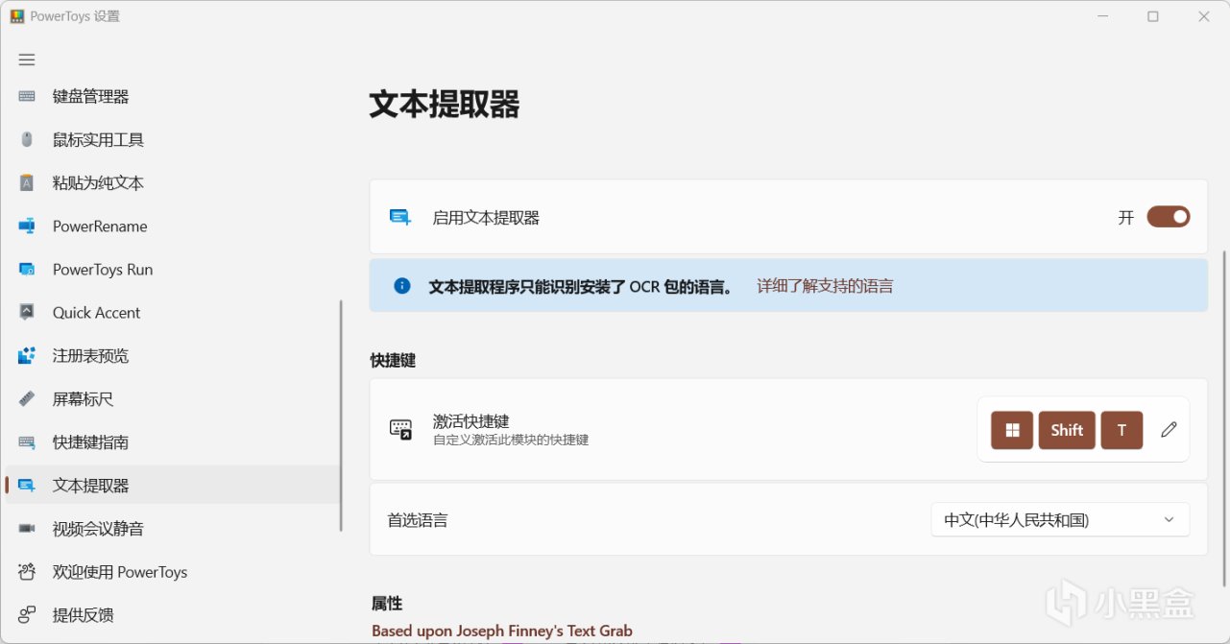Viewport: 1230px width, 644px height.
Task: Click the Windows key button in shortcut
Action: (x=1012, y=430)
